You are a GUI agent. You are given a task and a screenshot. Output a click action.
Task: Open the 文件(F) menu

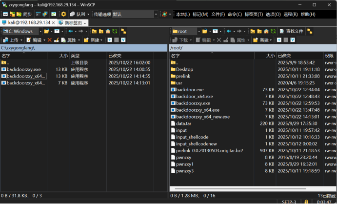[x=218, y=15]
